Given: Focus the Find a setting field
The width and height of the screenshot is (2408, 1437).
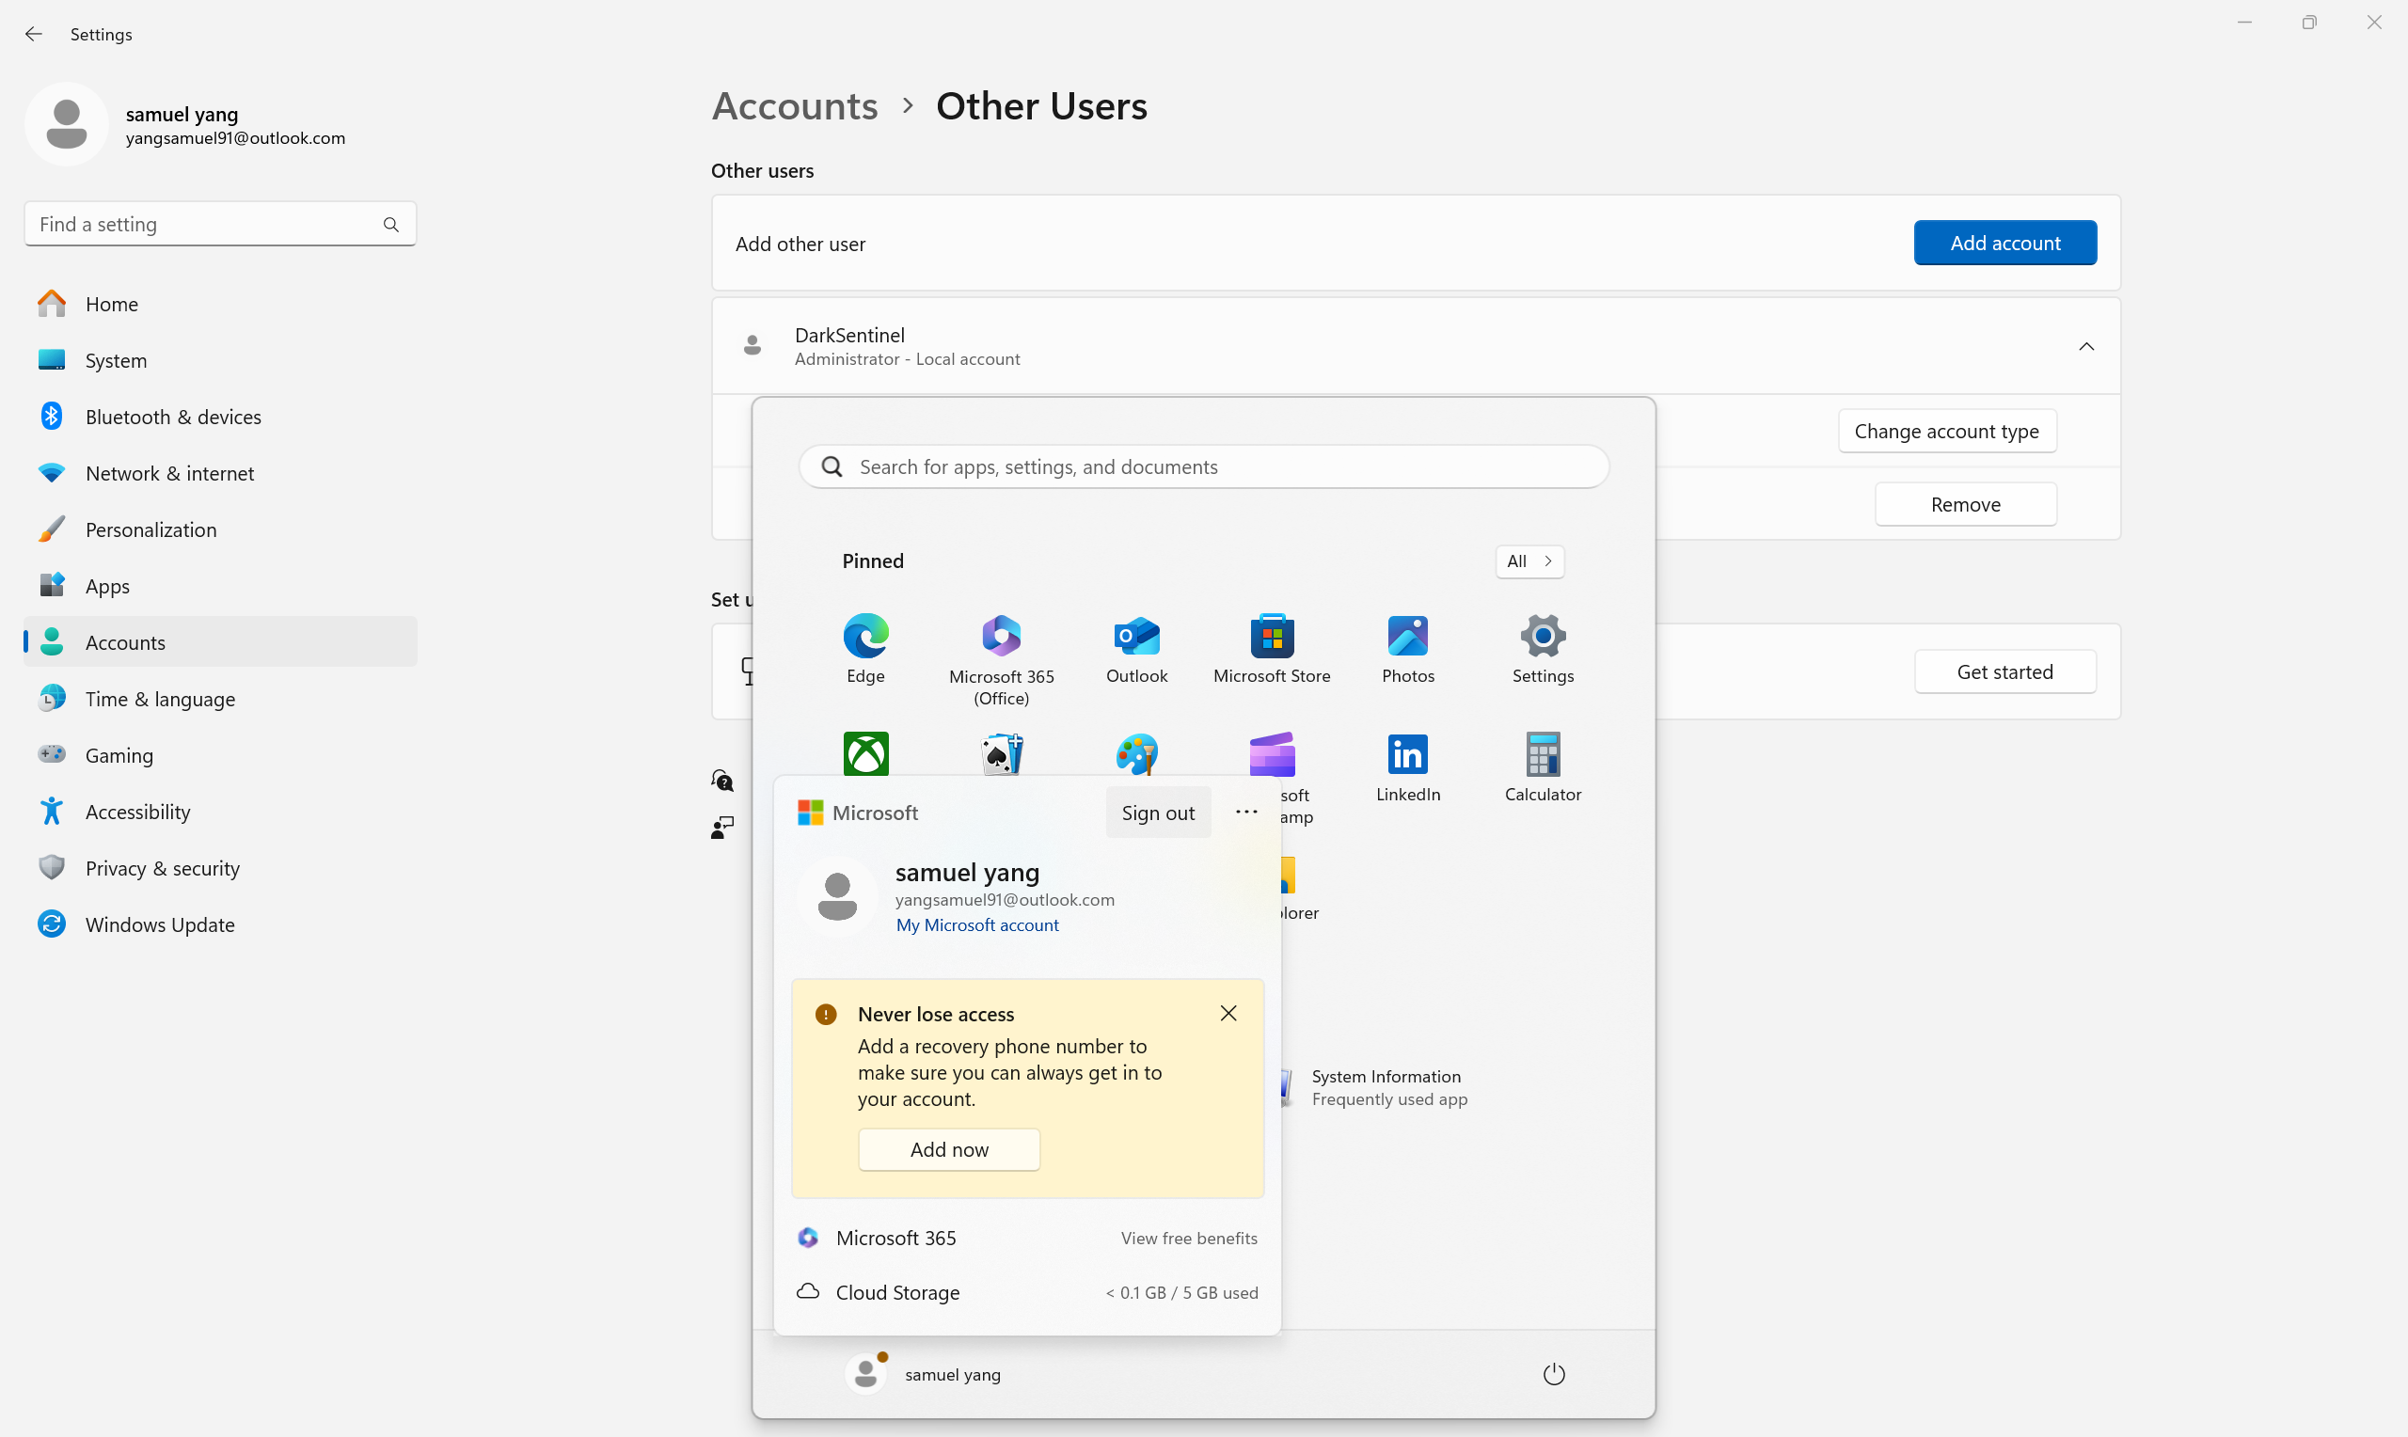Looking at the screenshot, I should pyautogui.click(x=220, y=225).
